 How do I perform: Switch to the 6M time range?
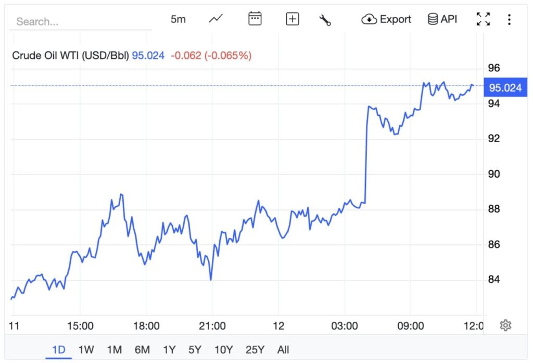142,349
